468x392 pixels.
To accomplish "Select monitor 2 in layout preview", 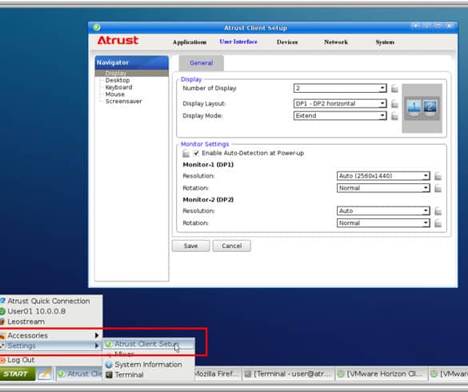I will pyautogui.click(x=430, y=108).
